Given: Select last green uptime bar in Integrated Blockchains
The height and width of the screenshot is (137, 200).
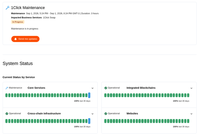Looking at the screenshot, I should click(188, 95).
